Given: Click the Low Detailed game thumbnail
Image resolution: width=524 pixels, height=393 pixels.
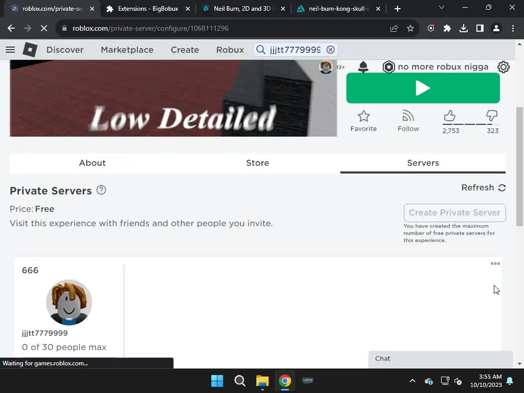Looking at the screenshot, I should (x=173, y=98).
